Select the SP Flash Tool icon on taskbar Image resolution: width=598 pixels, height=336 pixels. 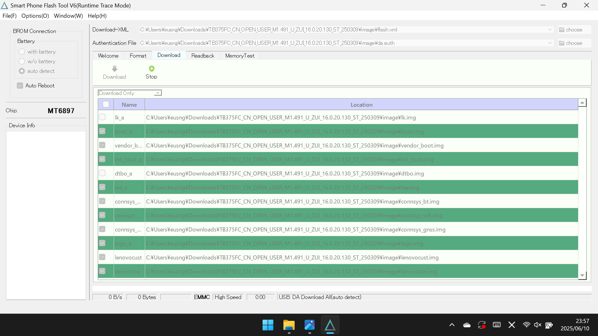click(x=330, y=325)
